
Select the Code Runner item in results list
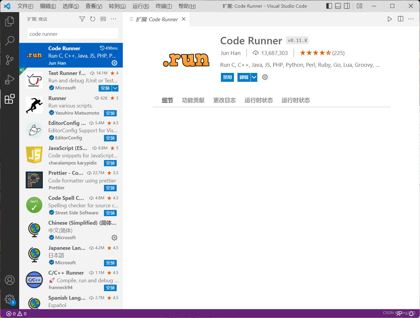(x=71, y=55)
